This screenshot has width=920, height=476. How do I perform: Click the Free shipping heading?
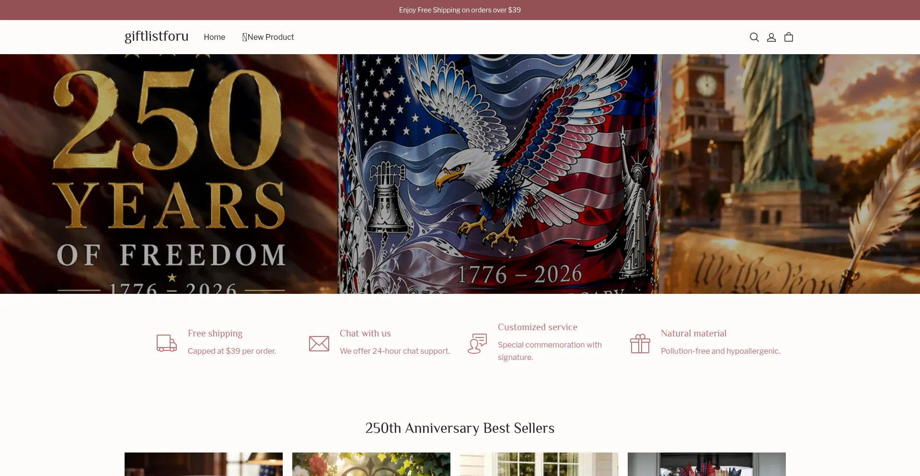[215, 333]
